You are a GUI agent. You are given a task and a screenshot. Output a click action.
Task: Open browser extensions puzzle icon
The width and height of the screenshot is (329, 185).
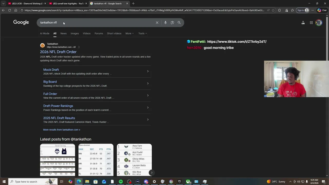tap(279, 10)
